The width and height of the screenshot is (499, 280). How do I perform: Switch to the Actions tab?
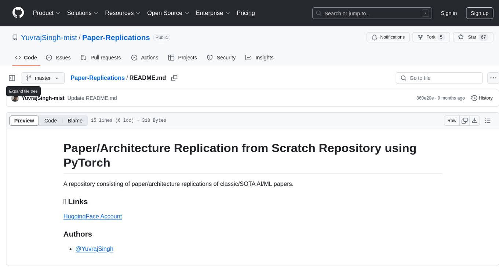(x=145, y=58)
